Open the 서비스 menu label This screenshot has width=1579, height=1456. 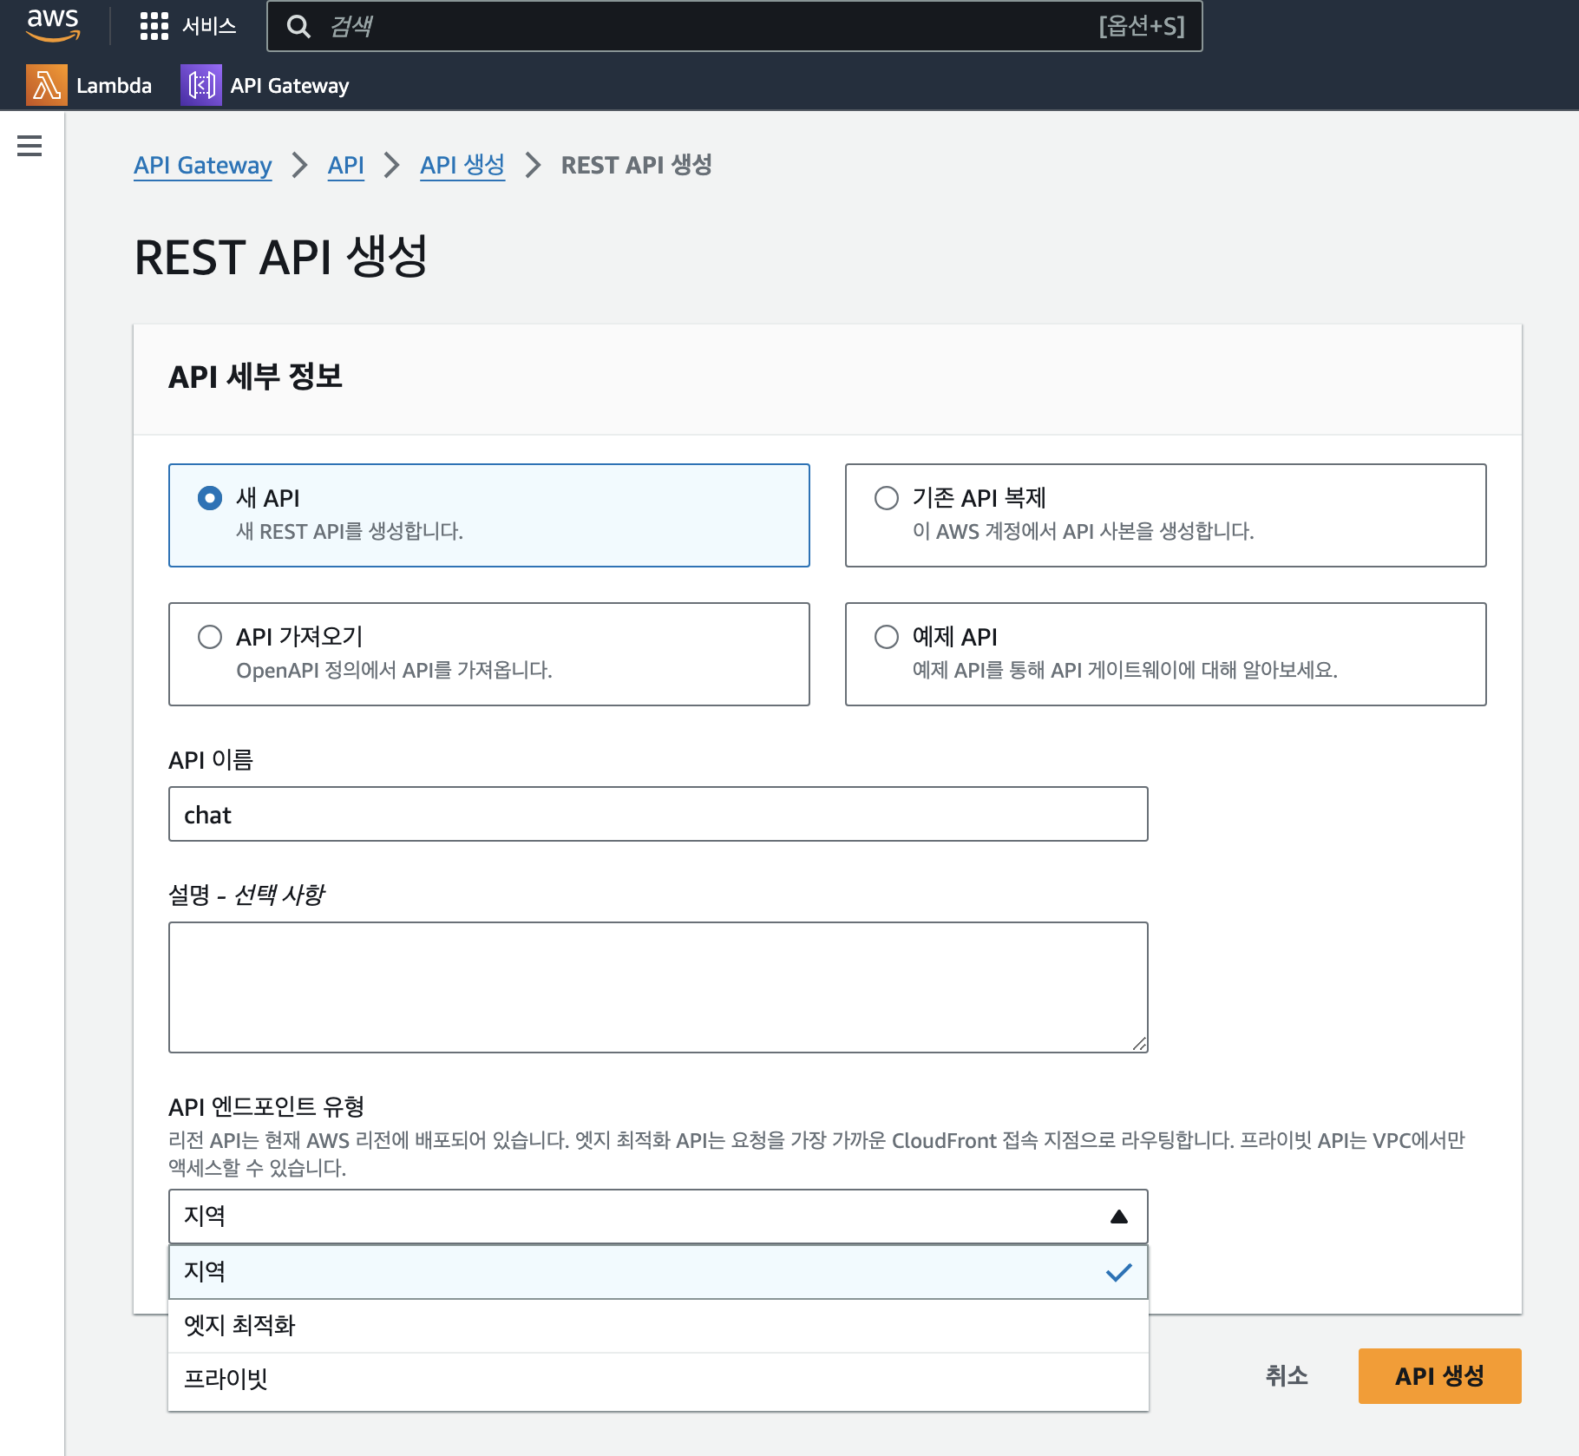(209, 26)
